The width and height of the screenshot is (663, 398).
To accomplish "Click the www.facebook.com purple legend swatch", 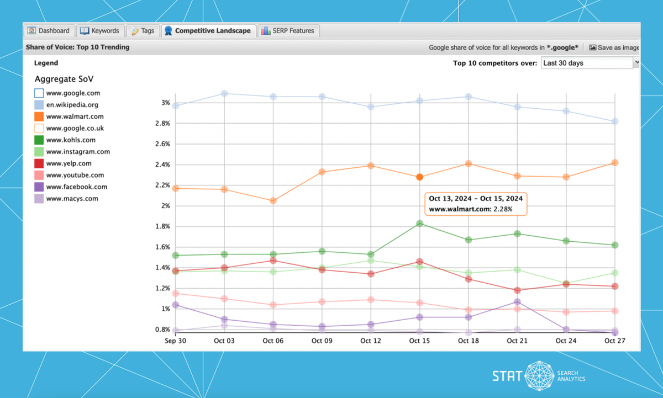I will tap(39, 187).
